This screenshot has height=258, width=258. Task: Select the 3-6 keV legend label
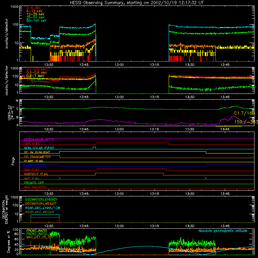(33, 8)
